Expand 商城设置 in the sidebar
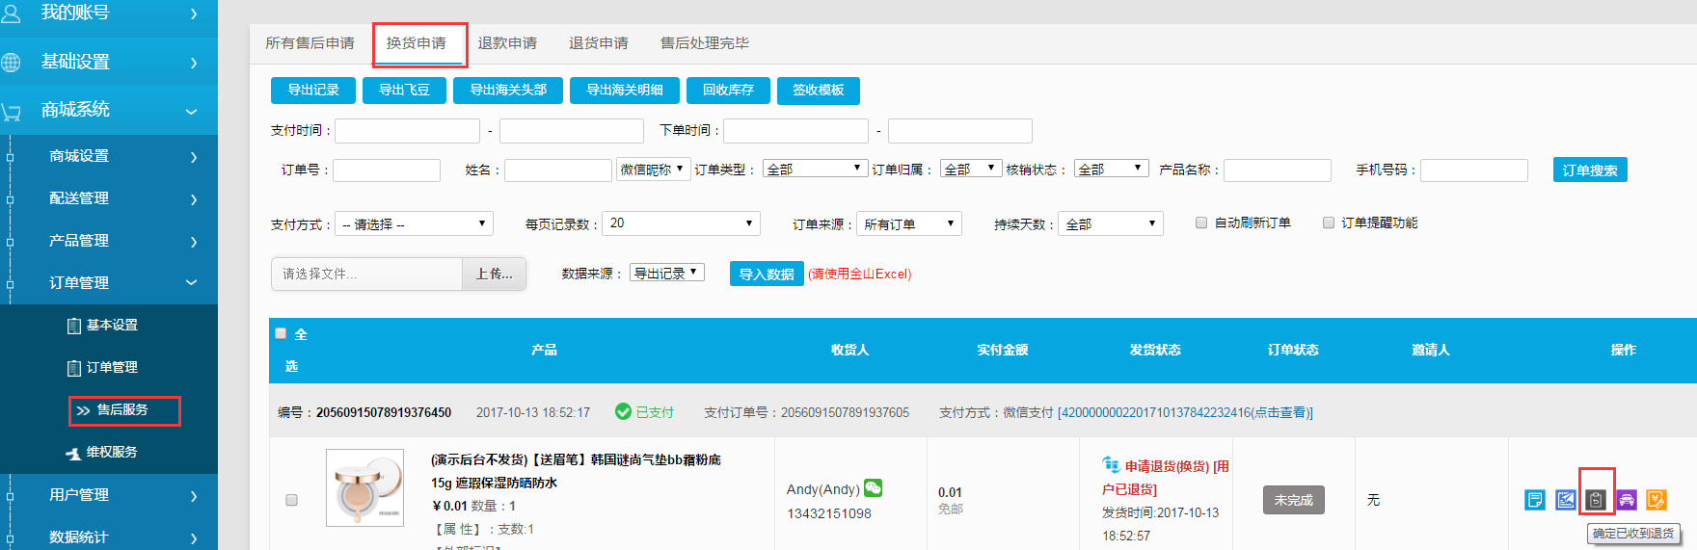The image size is (1697, 550). tap(109, 156)
